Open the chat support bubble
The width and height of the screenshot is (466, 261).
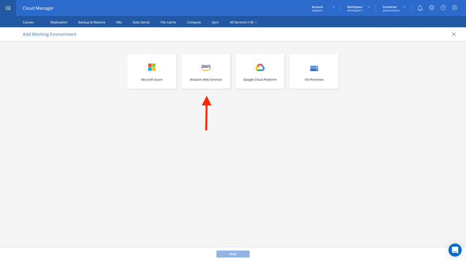[455, 250]
